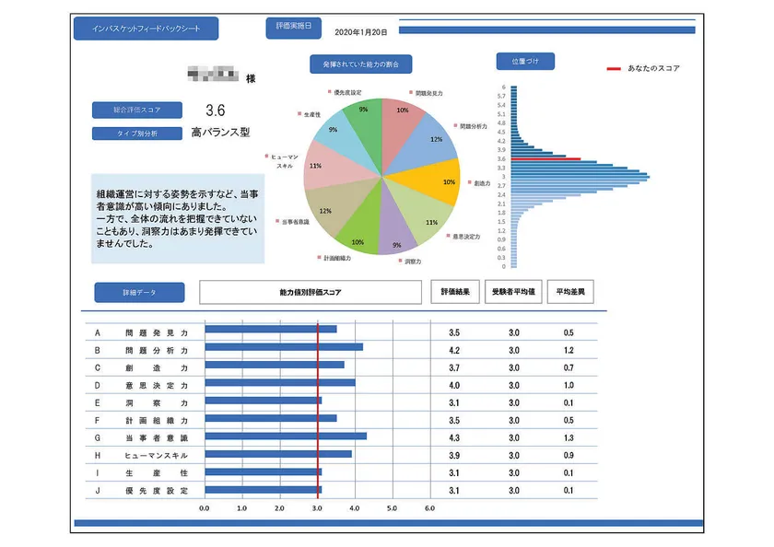Screen dimensions: 774x547
Task: Open the 詳細データ section label
Action: pos(140,292)
